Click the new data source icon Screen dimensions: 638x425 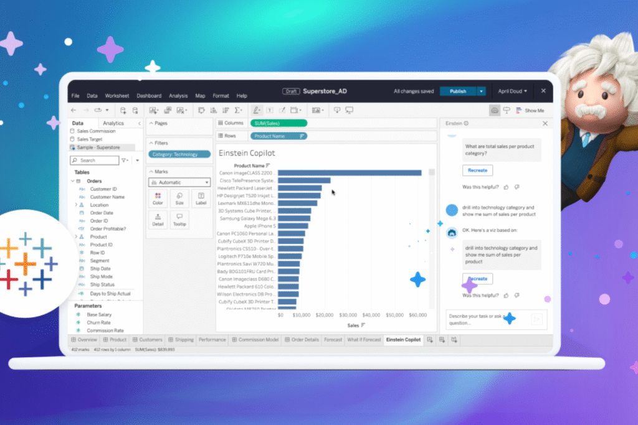(x=123, y=110)
